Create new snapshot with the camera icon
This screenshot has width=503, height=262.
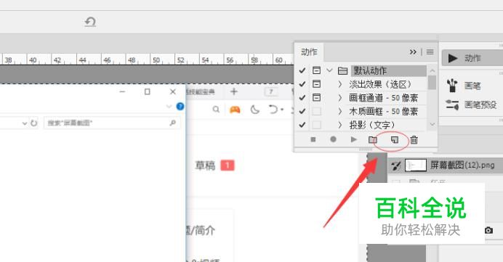point(488,230)
